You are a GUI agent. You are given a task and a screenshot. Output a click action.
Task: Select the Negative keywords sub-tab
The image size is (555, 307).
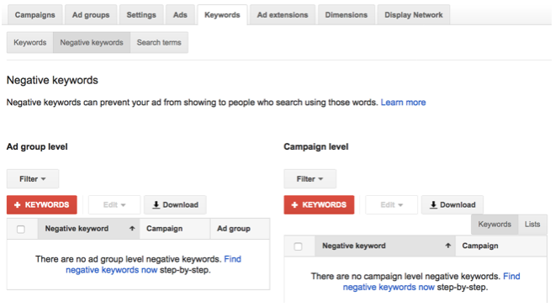pyautogui.click(x=92, y=43)
